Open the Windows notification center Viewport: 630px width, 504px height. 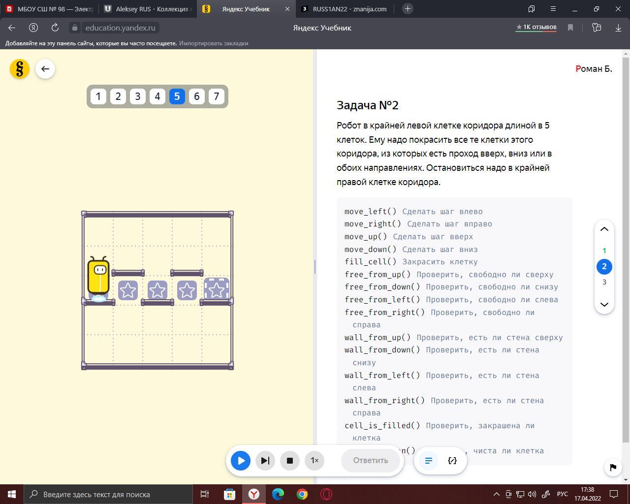pos(614,494)
